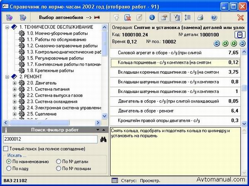Open help with the question mark icon

(214, 17)
